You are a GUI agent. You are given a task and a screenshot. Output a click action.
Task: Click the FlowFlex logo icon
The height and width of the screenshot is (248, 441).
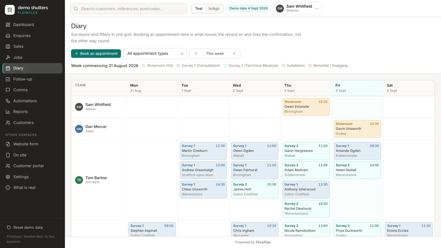pos(10,10)
